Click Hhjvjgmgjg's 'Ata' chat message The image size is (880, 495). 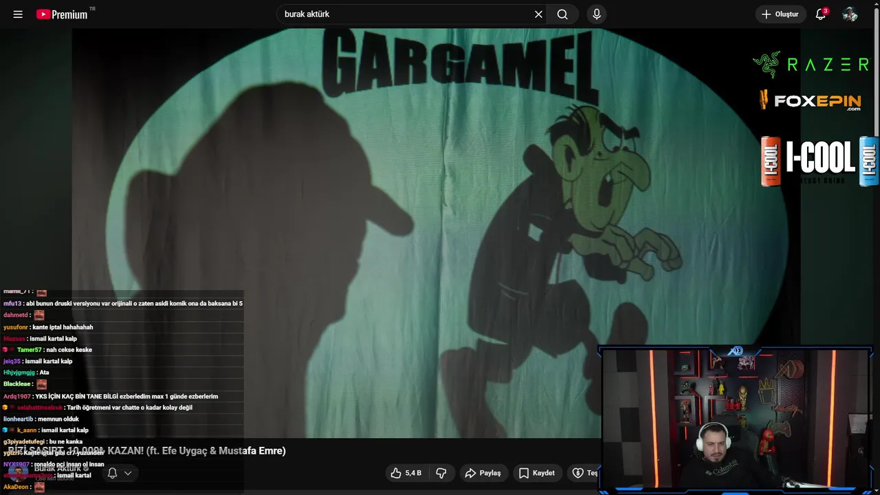tap(26, 373)
